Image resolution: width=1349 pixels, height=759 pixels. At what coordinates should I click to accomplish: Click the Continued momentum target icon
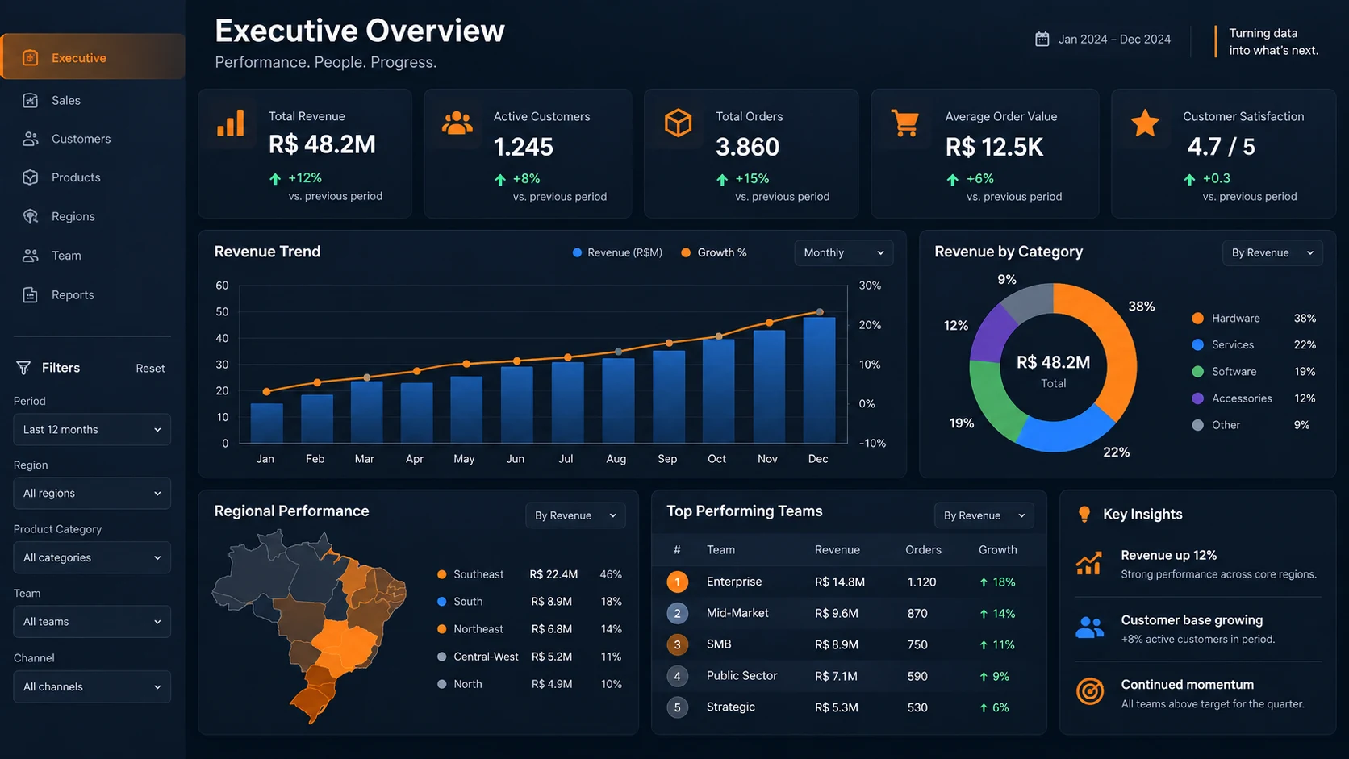[x=1090, y=691]
